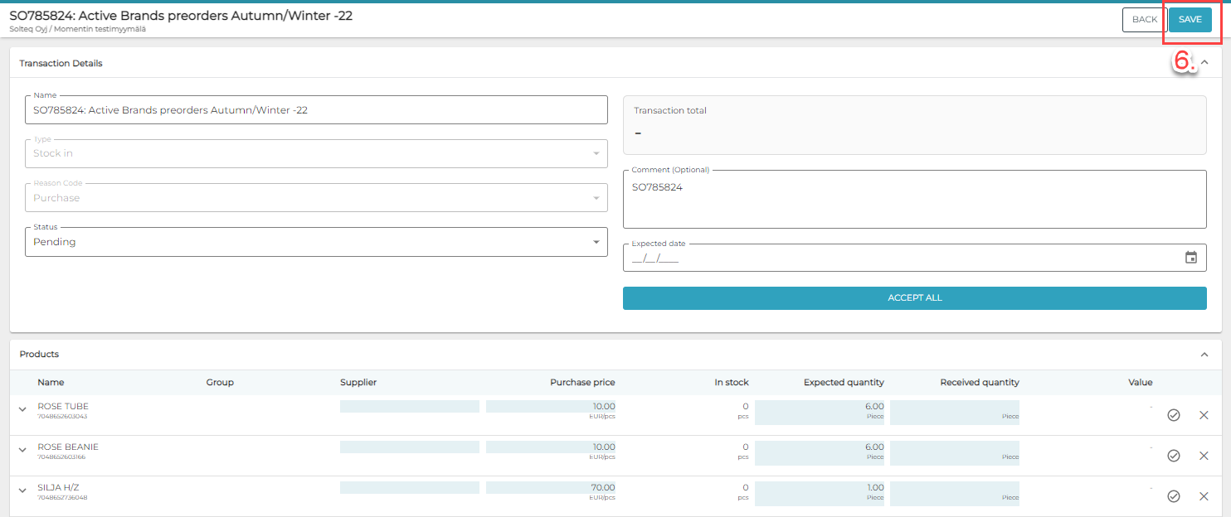Viewport: 1231px width, 517px height.
Task: Click the ACCEPT ALL button
Action: pyautogui.click(x=914, y=298)
